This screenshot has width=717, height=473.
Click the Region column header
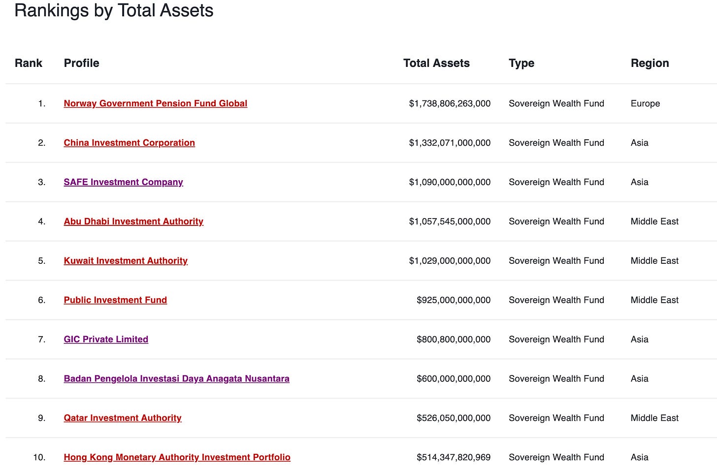point(650,63)
